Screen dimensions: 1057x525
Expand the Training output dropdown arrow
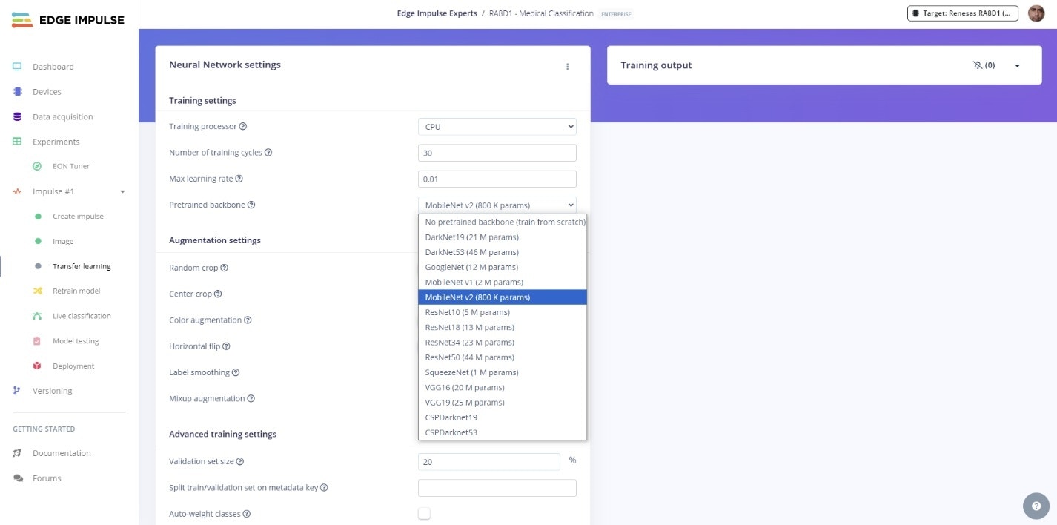tap(1017, 65)
